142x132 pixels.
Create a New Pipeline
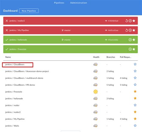29,11
